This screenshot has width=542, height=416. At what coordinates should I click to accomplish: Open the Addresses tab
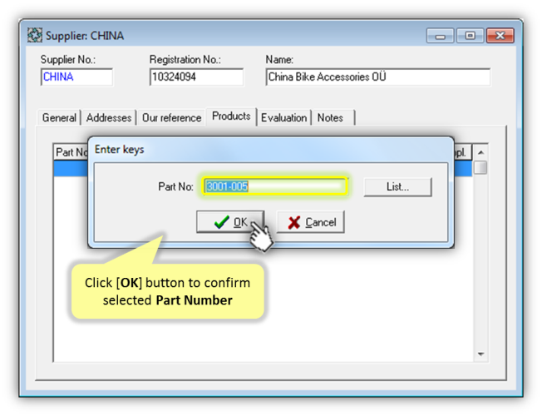[x=109, y=118]
